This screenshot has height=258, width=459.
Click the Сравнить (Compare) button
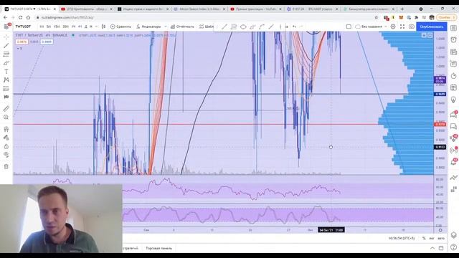120,27
